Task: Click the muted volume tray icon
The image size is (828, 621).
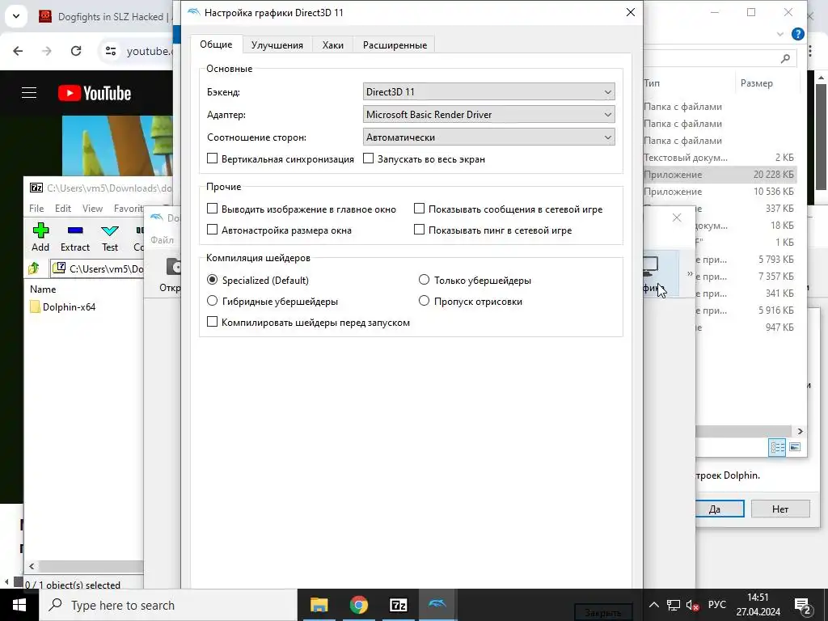Action: click(x=692, y=605)
